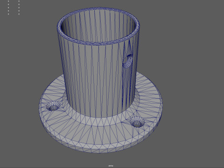Click the last heads-up display dot in right column
The height and width of the screenshot is (168, 224).
(x=19, y=14)
